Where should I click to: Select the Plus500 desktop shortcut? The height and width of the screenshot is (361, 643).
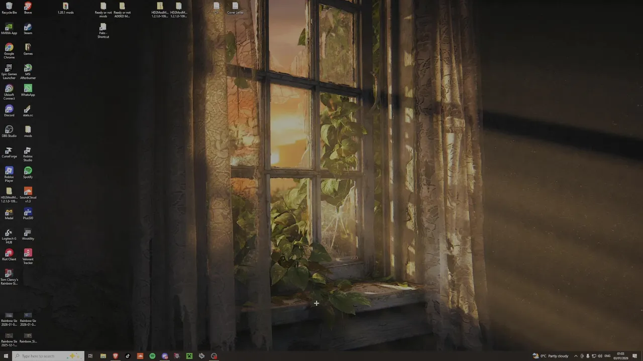point(28,214)
